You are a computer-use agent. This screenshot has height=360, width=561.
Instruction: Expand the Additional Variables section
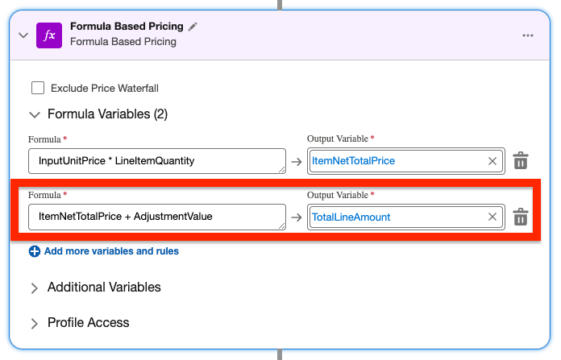[34, 288]
